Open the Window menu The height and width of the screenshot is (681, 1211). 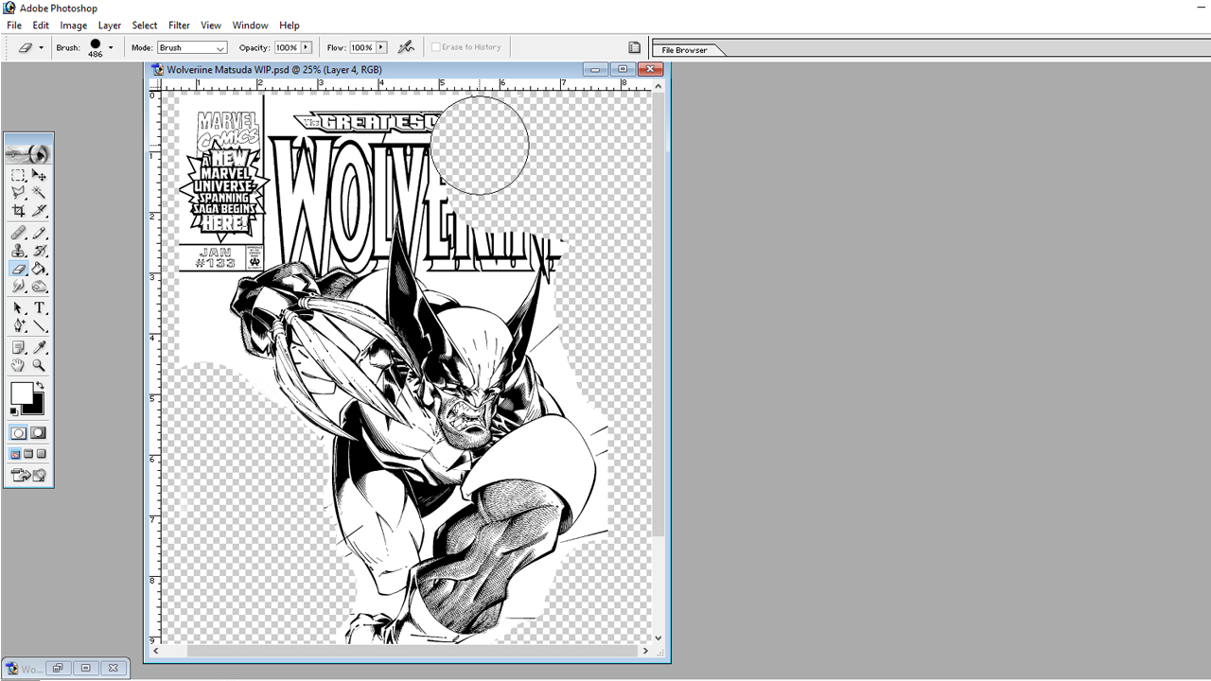(250, 26)
